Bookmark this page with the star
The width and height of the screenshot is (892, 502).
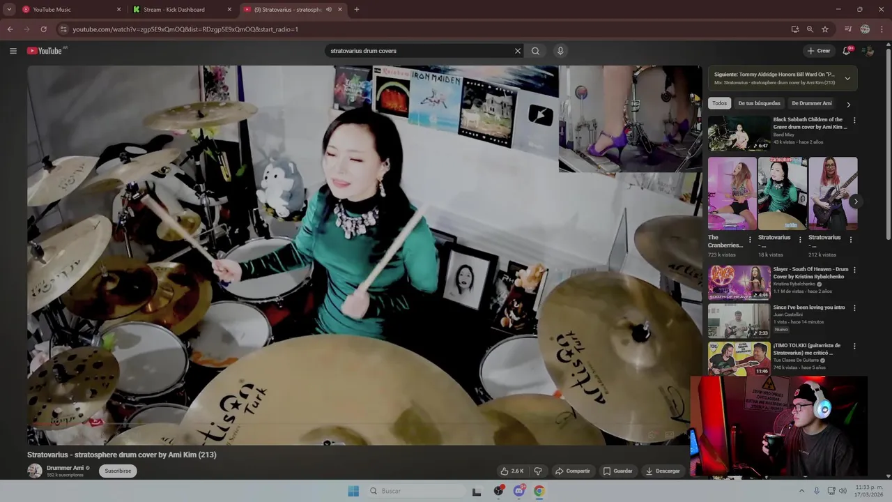coord(825,29)
